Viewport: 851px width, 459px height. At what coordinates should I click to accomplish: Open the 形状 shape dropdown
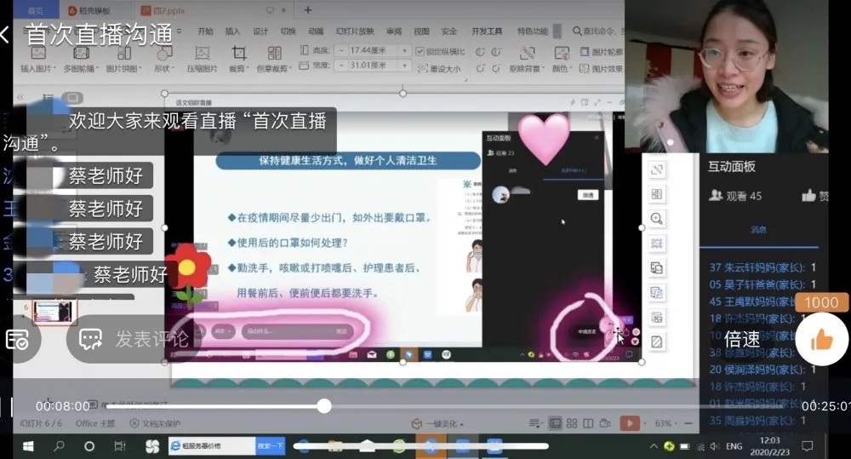click(x=164, y=68)
